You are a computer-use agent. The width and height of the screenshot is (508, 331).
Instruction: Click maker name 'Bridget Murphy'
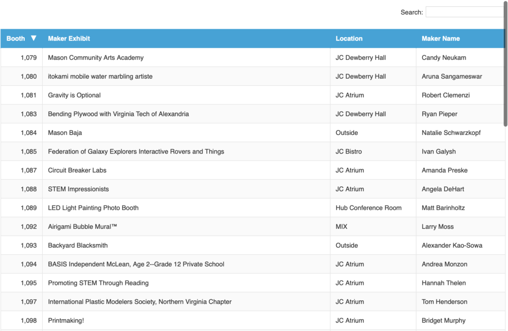(444, 320)
